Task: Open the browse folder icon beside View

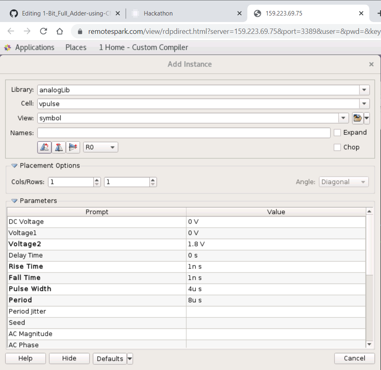Action: tap(358, 118)
